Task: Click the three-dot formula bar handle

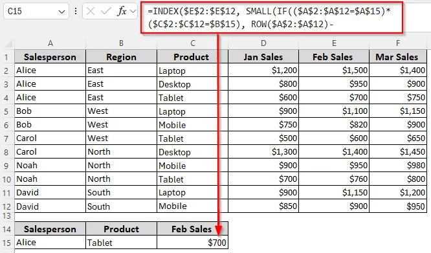Action: tap(76, 11)
